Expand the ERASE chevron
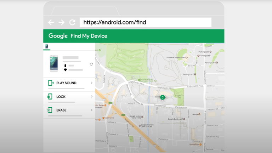The image size is (272, 153). point(92,110)
